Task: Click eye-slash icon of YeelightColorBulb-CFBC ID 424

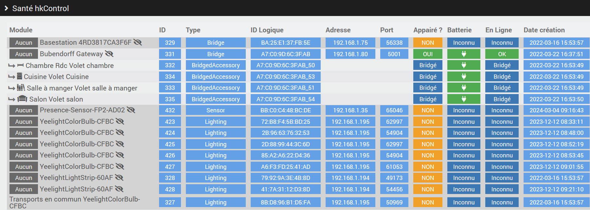Action: click(x=120, y=133)
